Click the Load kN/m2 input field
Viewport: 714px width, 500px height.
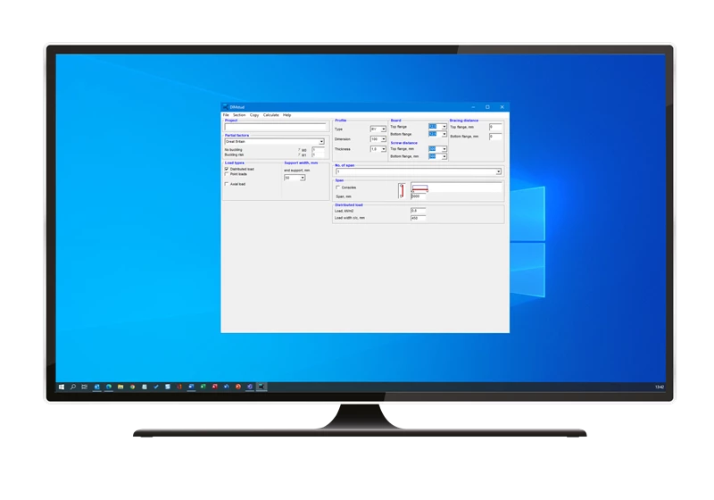(x=418, y=211)
